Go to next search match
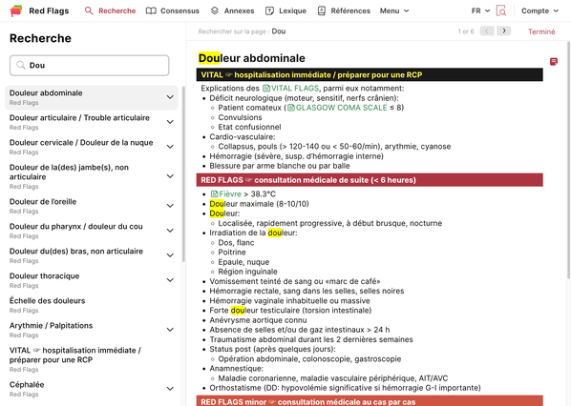Image resolution: width=571 pixels, height=406 pixels. [x=504, y=31]
